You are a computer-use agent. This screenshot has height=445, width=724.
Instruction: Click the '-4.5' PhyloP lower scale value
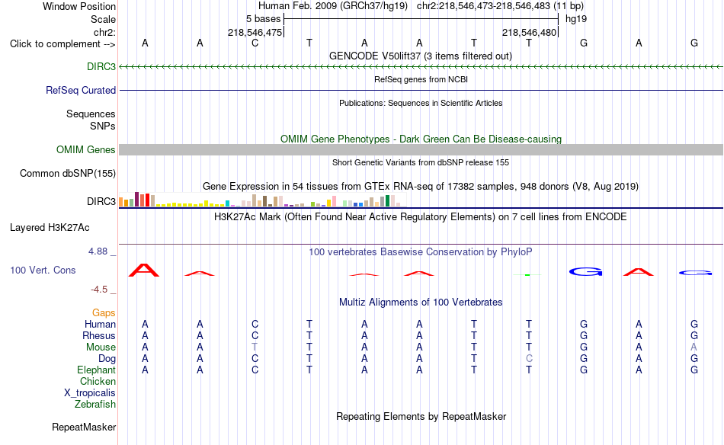pos(99,290)
